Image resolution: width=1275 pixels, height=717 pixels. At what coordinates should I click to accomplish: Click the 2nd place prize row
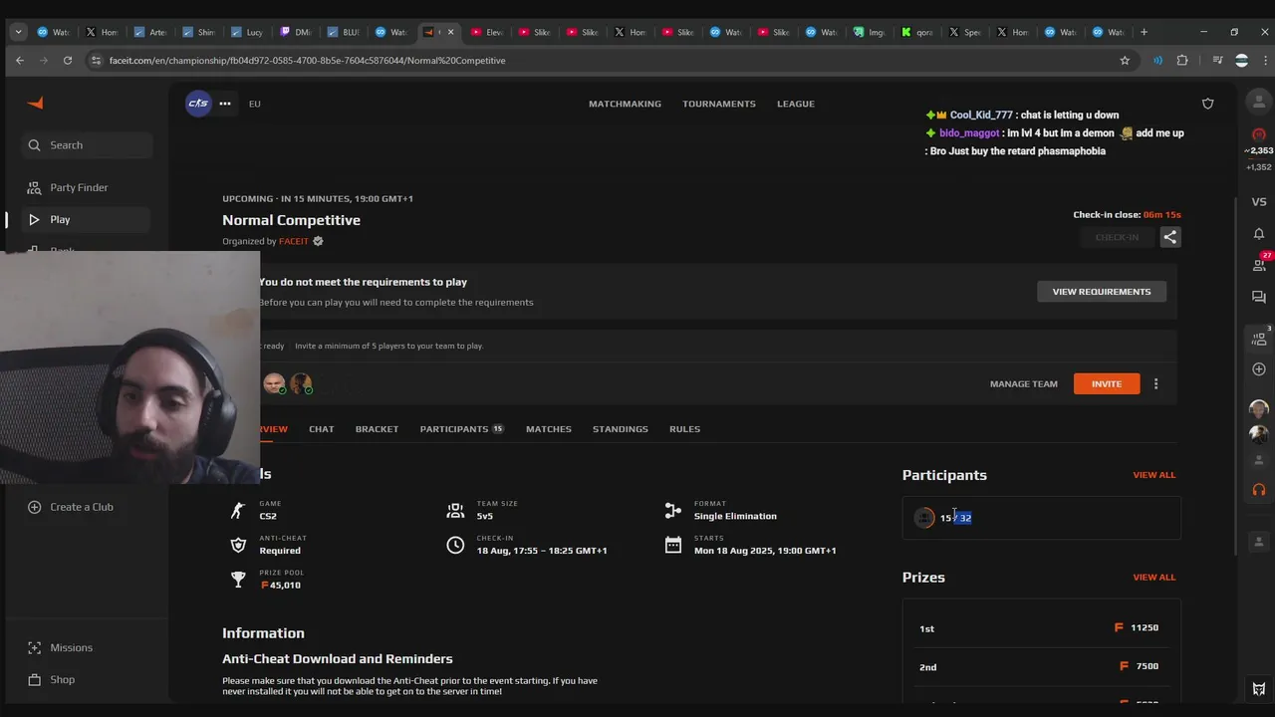tap(1041, 666)
